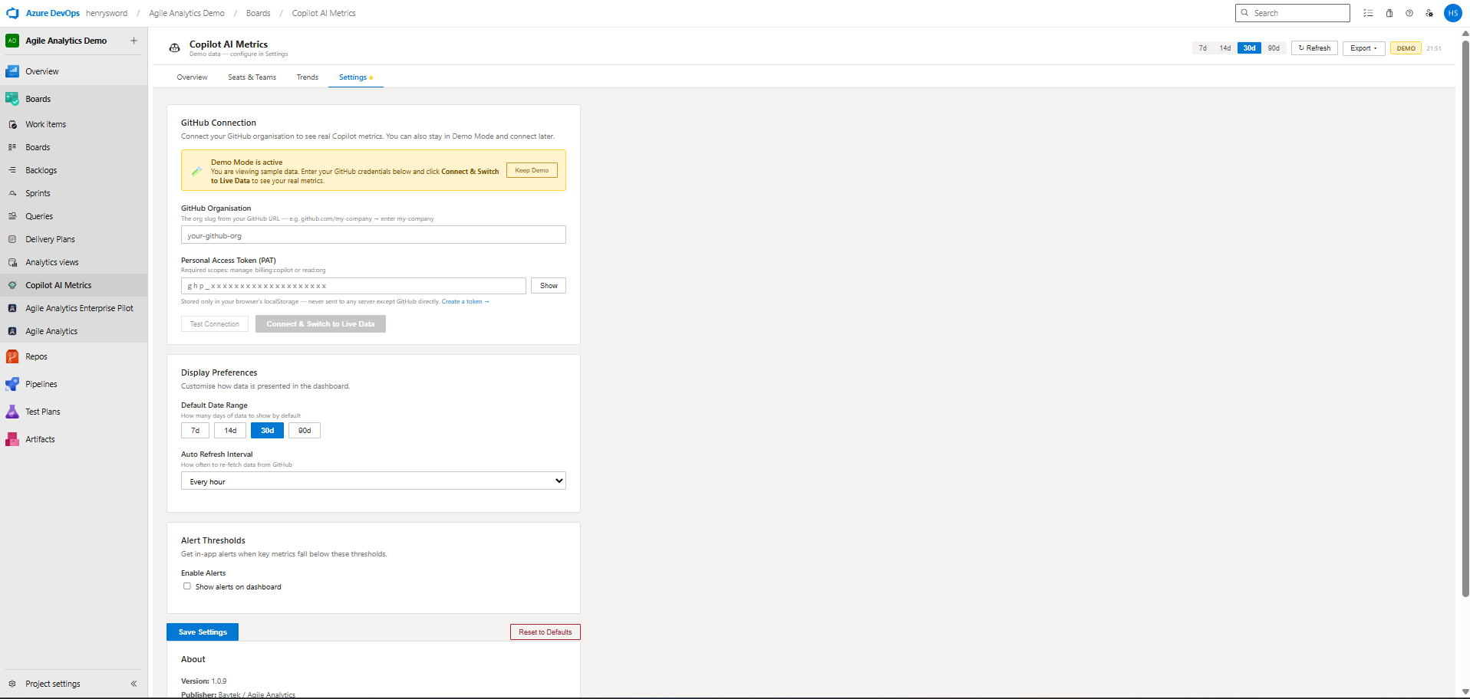Image resolution: width=1470 pixels, height=699 pixels.
Task: Open Work Items from the sidebar
Action: 45,123
